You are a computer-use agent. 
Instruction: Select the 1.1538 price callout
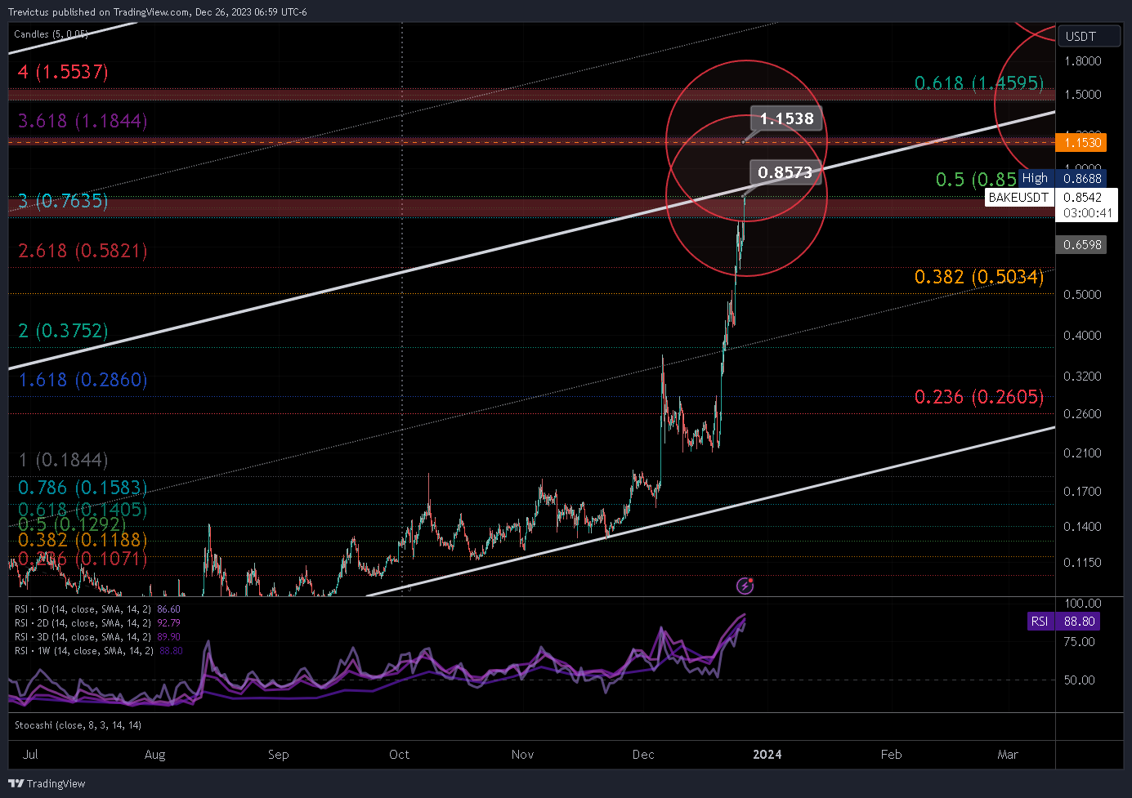coord(786,118)
